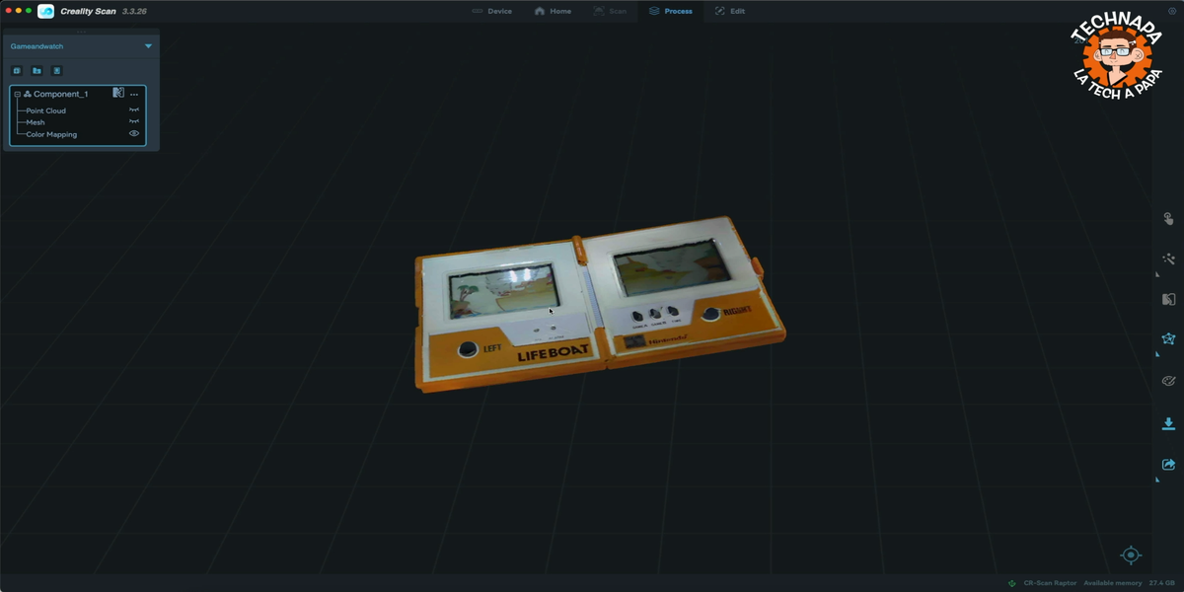
Task: Switch to the Home tab
Action: pos(553,11)
